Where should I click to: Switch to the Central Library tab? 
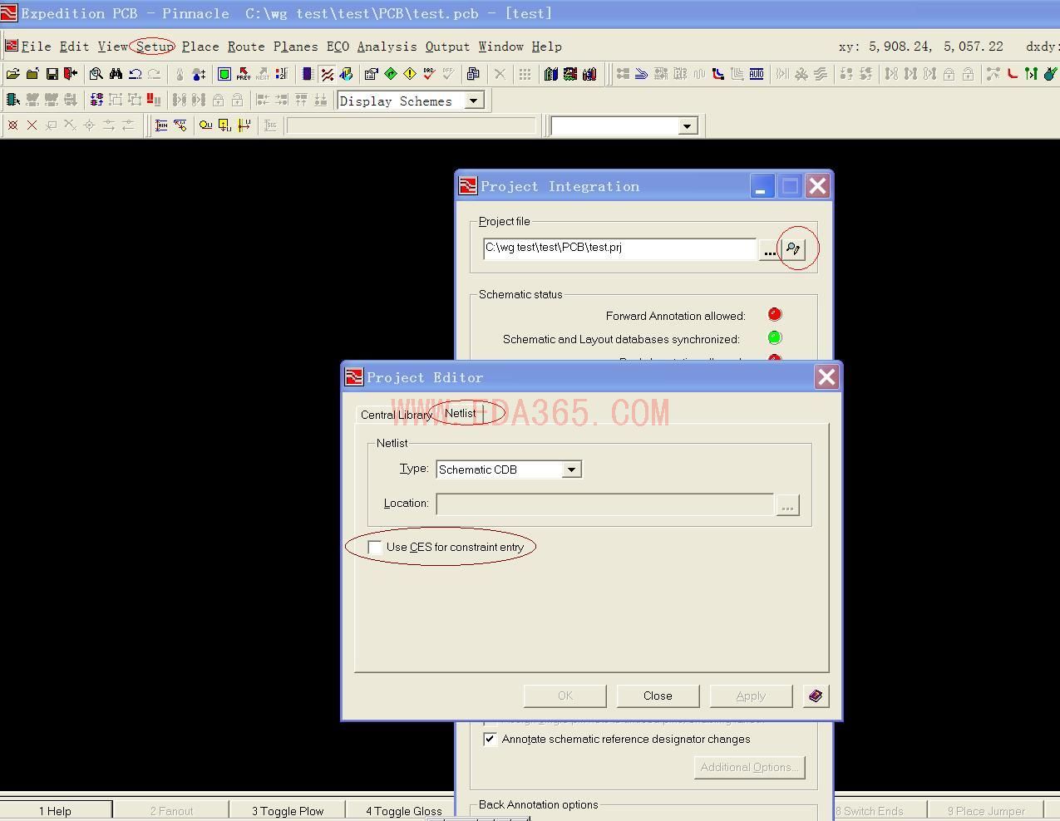click(x=396, y=415)
